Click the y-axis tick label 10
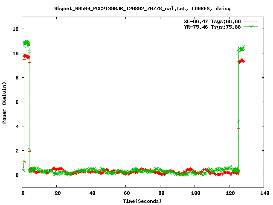 [x=15, y=53]
